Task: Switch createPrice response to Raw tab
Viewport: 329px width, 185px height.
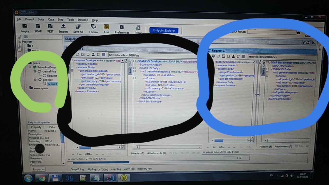Action: (x=130, y=71)
